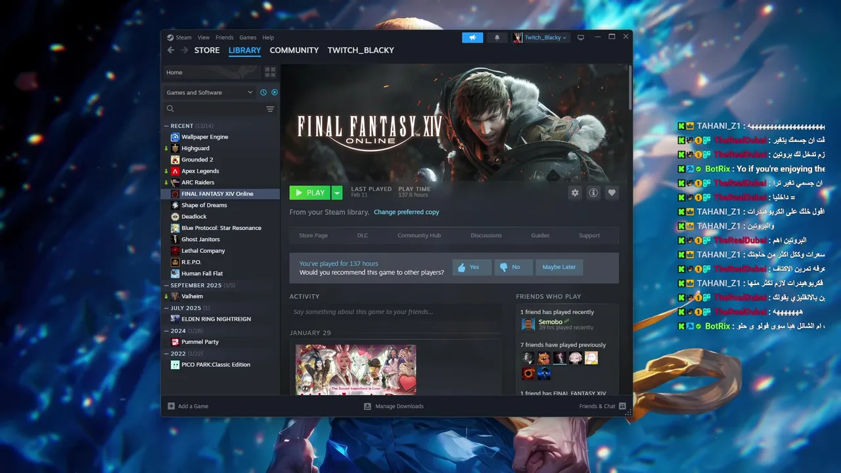This screenshot has height=473, width=841.
Task: Open the Games menu
Action: (x=248, y=37)
